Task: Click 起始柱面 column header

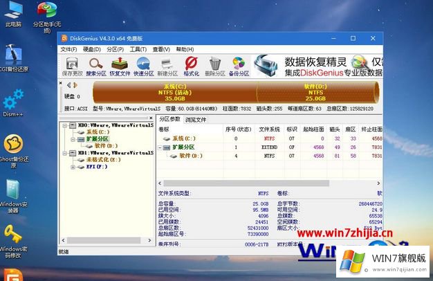Action: pos(313,129)
